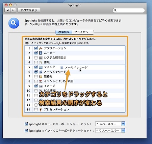Click the フォルダ folder icon
The width and height of the screenshot is (152, 144).
[x=41, y=67]
